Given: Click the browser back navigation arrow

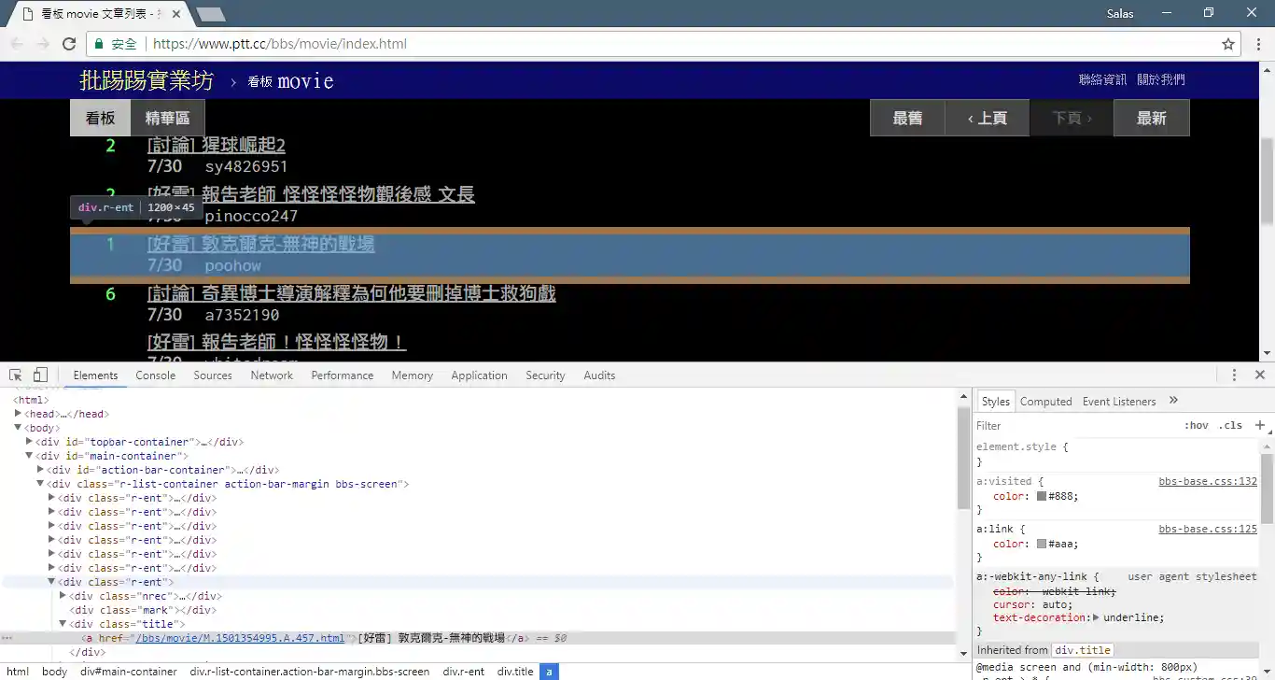Looking at the screenshot, I should [16, 43].
